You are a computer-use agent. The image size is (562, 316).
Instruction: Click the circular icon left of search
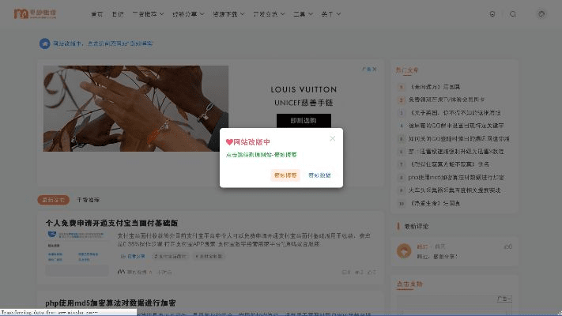point(492,14)
